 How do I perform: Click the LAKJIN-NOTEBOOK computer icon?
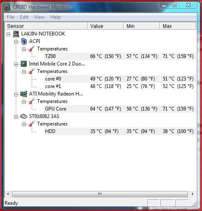[16, 34]
